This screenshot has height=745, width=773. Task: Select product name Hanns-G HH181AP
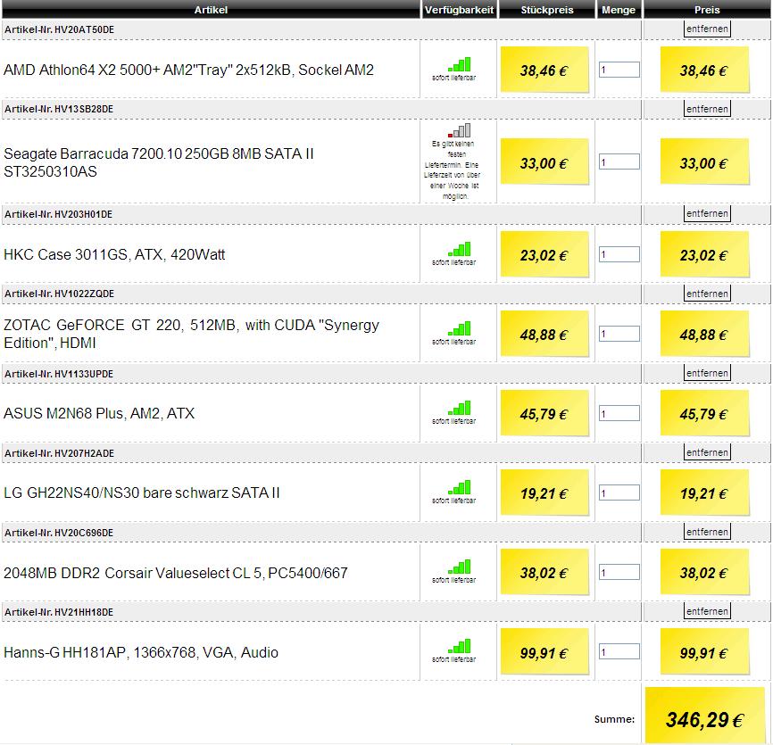(141, 652)
